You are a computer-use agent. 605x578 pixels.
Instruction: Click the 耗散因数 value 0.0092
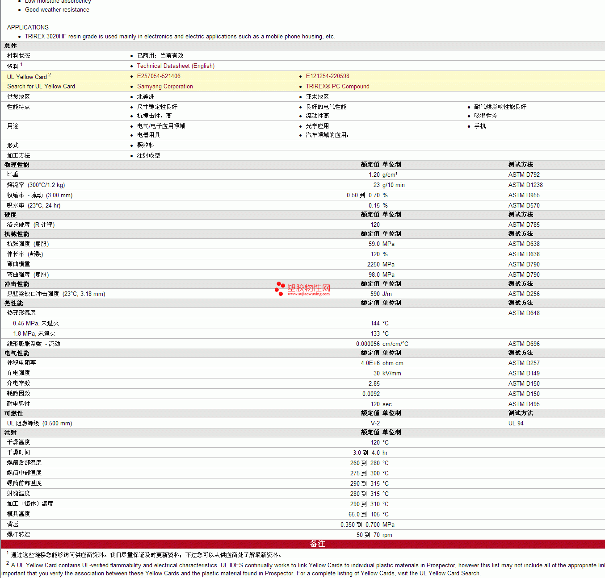[x=371, y=394]
